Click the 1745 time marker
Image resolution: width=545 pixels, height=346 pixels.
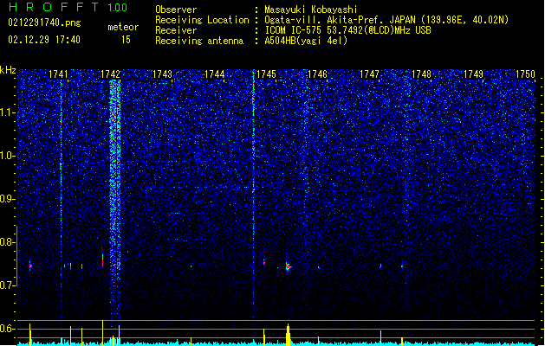[266, 74]
